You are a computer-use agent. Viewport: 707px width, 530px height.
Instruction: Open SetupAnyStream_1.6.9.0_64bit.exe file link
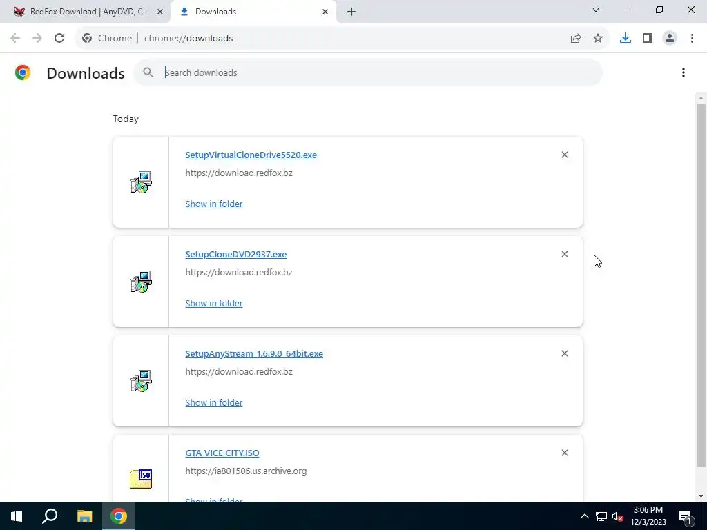254,354
